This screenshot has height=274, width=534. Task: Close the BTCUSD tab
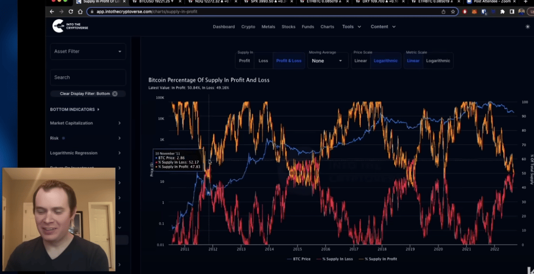click(181, 1)
